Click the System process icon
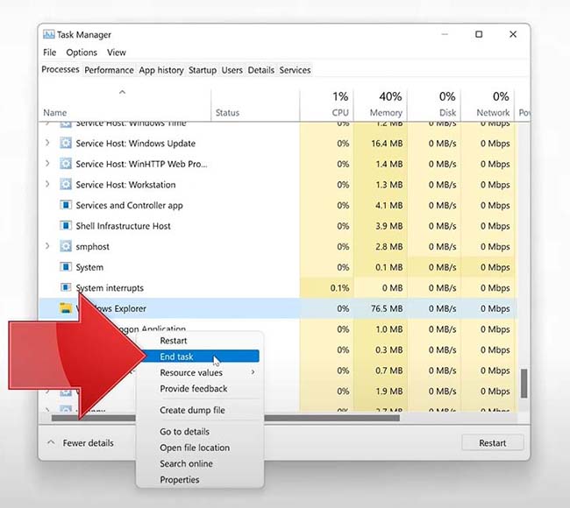570x508 pixels. [66, 267]
